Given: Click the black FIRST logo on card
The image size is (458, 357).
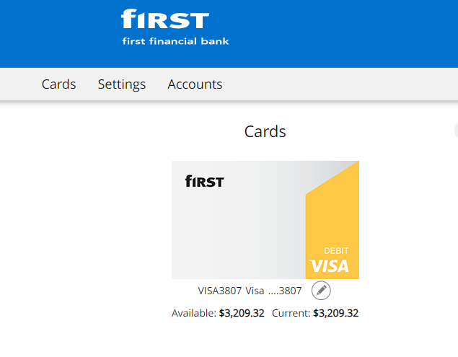Looking at the screenshot, I should [x=204, y=181].
